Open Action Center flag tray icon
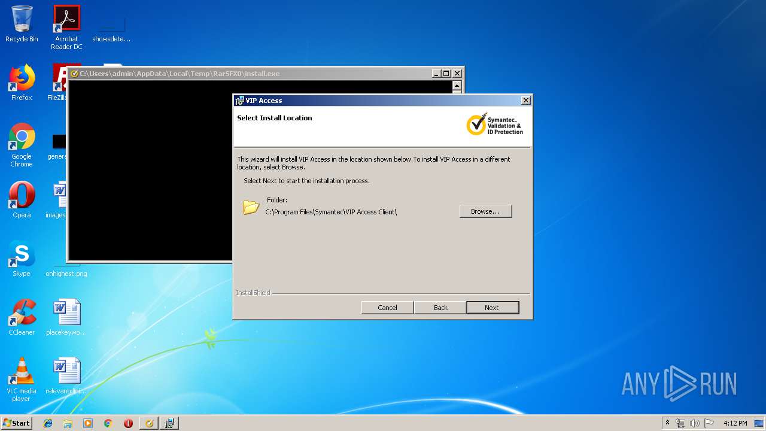Image resolution: width=766 pixels, height=431 pixels. click(x=709, y=423)
